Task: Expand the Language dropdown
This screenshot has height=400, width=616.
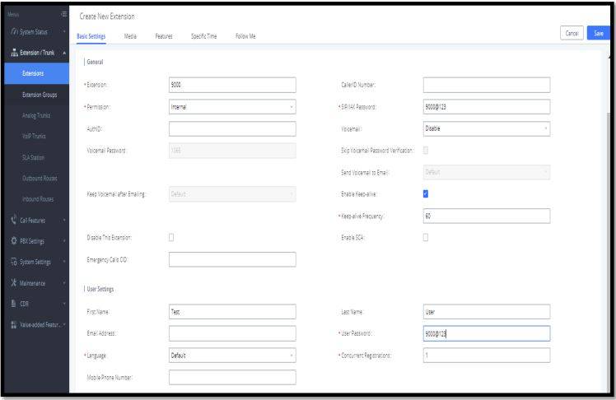Action: [x=231, y=356]
